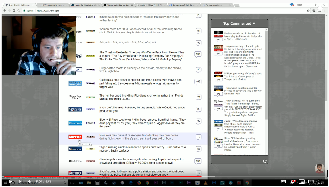Go to browser home page
This screenshot has height=187, width=329.
(19, 11)
